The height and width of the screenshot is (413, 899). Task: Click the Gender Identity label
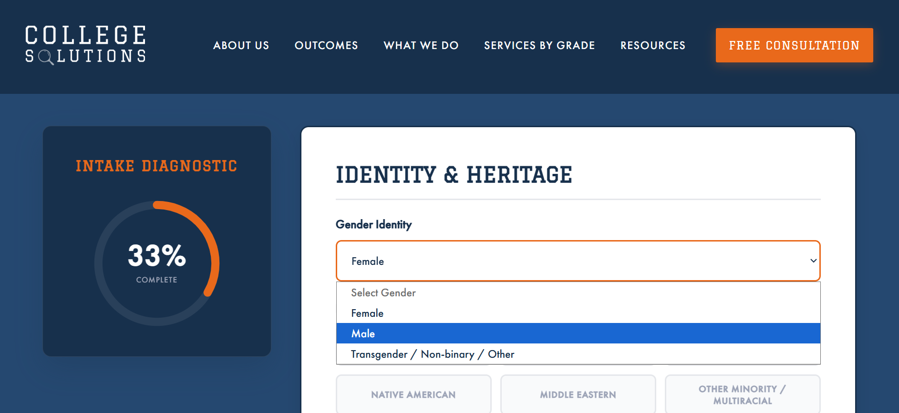374,224
